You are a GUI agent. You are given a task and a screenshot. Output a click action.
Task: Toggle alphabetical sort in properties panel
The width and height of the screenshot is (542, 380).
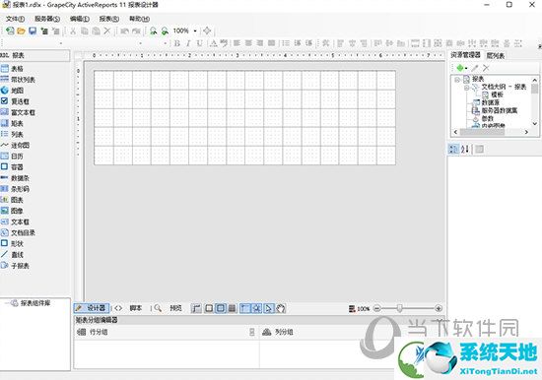pyautogui.click(x=465, y=149)
